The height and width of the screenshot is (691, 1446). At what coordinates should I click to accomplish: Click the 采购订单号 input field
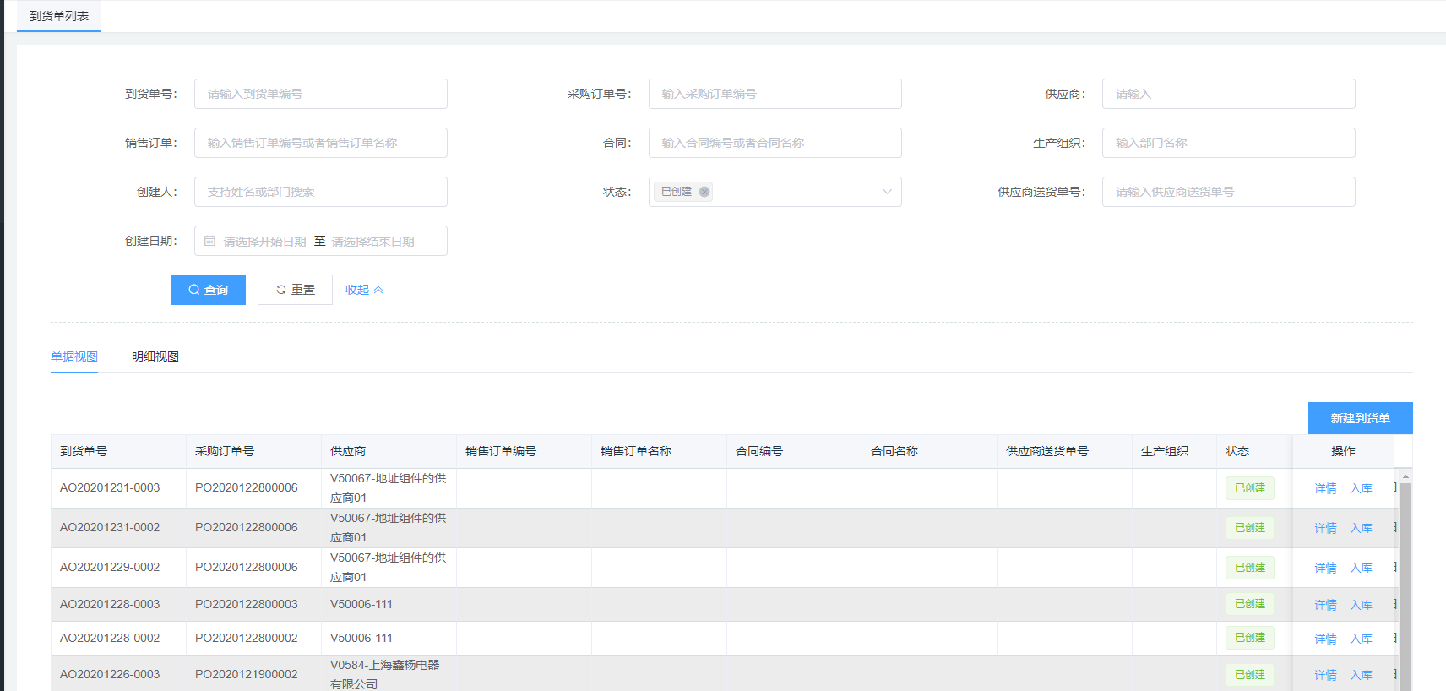coord(775,94)
